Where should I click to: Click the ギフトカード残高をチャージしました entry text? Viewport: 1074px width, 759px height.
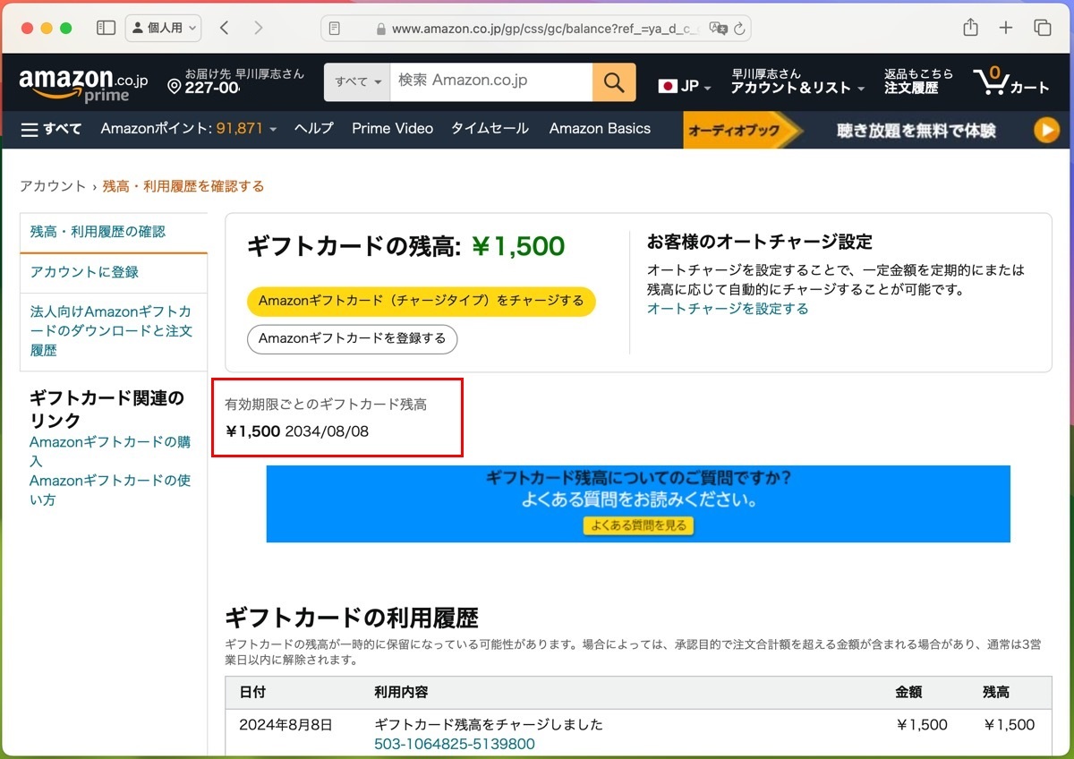click(489, 725)
